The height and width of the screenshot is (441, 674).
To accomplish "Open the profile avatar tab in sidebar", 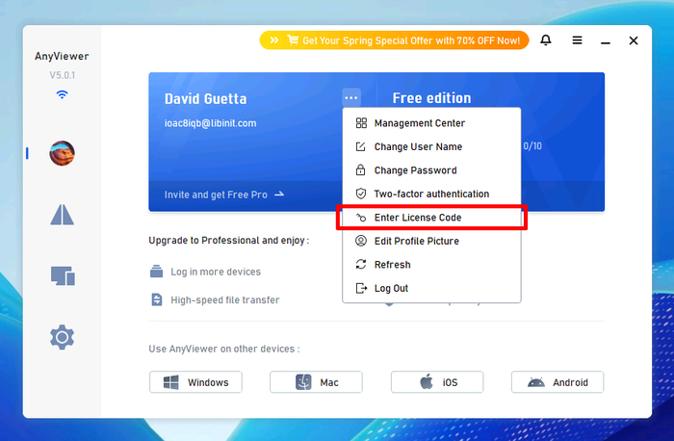I will (63, 152).
